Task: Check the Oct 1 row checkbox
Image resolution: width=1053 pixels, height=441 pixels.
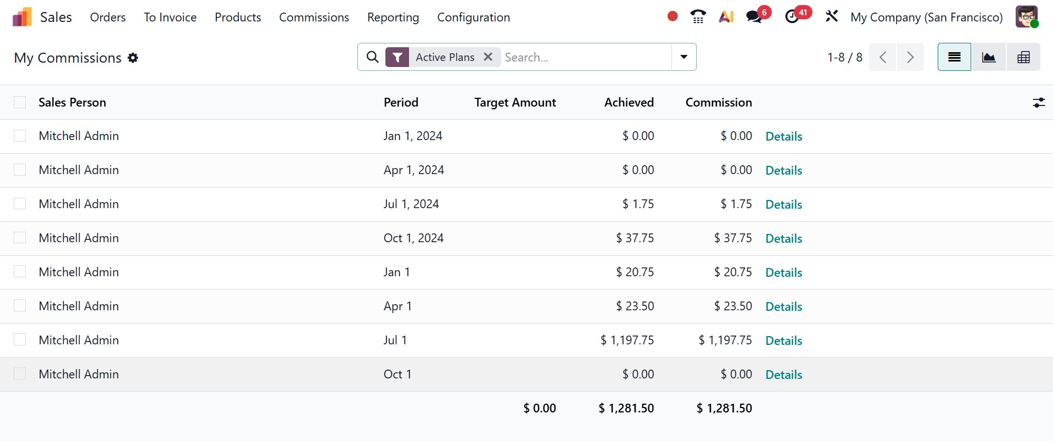Action: [x=20, y=374]
